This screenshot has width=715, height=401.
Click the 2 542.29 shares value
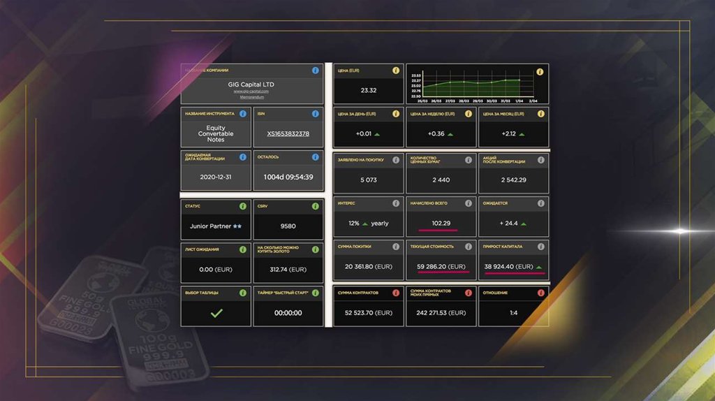click(x=513, y=180)
